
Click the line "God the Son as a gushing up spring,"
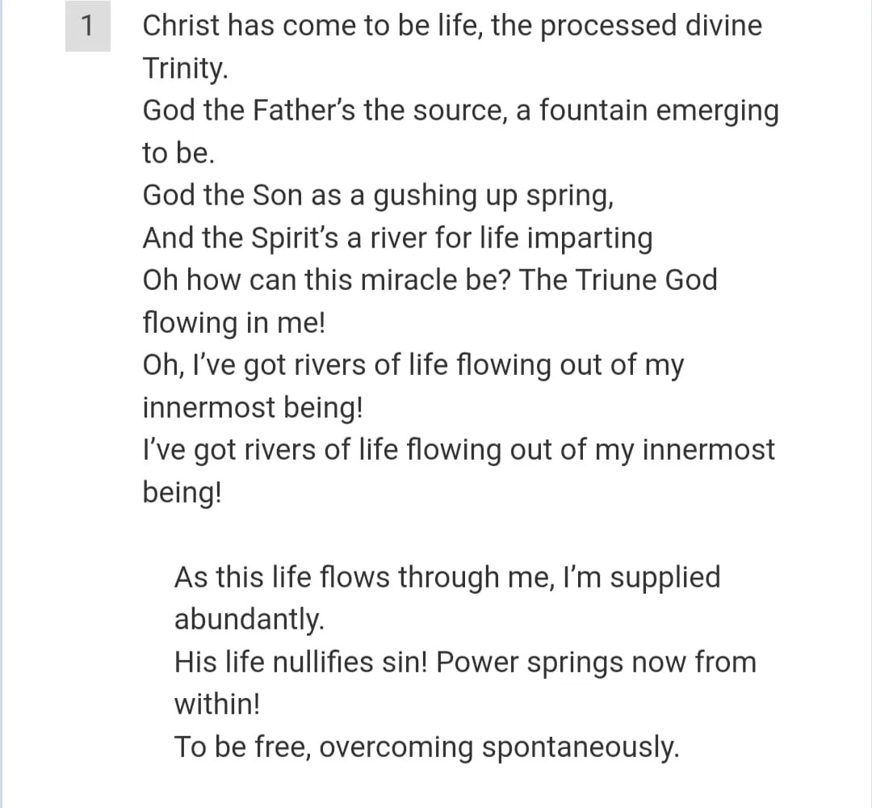378,196
